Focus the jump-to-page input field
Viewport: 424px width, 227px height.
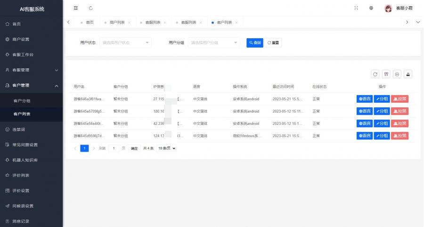pyautogui.click(x=114, y=148)
